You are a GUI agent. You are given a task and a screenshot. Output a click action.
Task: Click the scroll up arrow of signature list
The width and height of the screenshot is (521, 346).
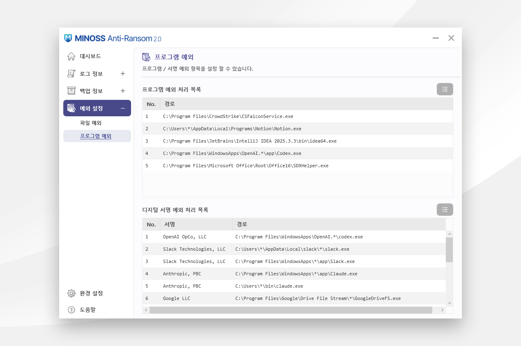click(x=449, y=234)
